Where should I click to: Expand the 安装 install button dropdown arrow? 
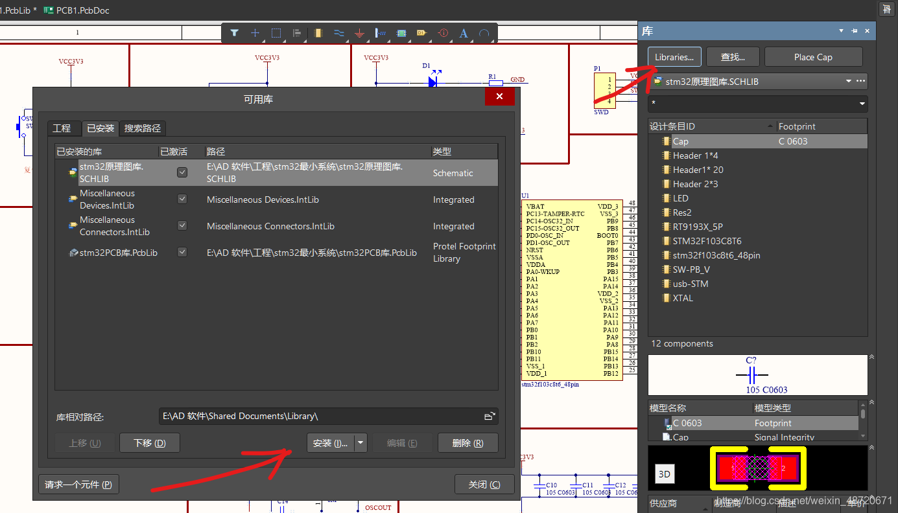(361, 443)
